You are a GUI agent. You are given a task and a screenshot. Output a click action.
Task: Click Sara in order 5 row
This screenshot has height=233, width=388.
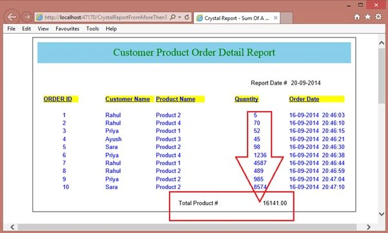coord(112,147)
